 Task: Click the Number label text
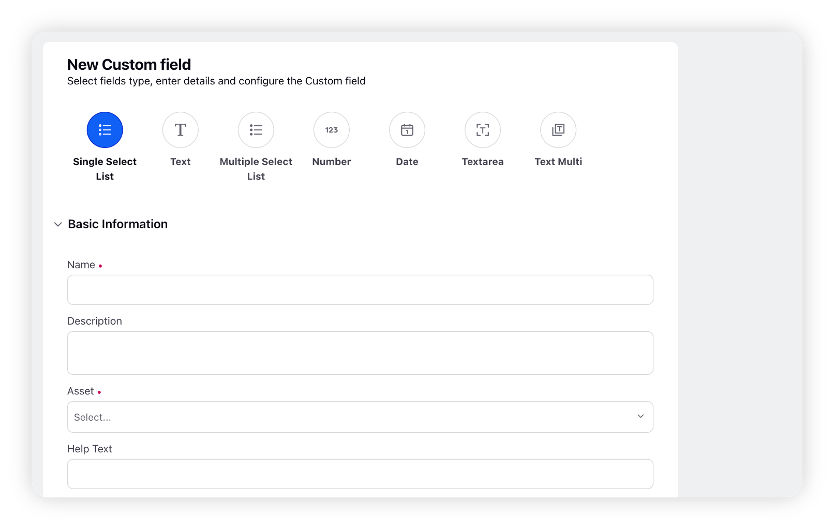(x=332, y=161)
